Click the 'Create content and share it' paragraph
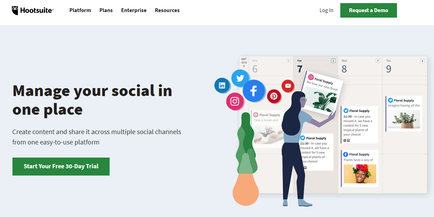434x217 pixels. click(97, 137)
